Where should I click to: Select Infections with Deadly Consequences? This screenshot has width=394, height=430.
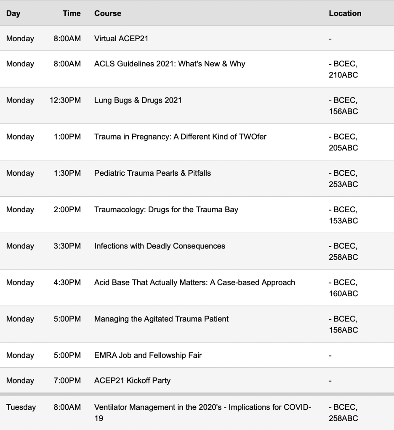[160, 246]
